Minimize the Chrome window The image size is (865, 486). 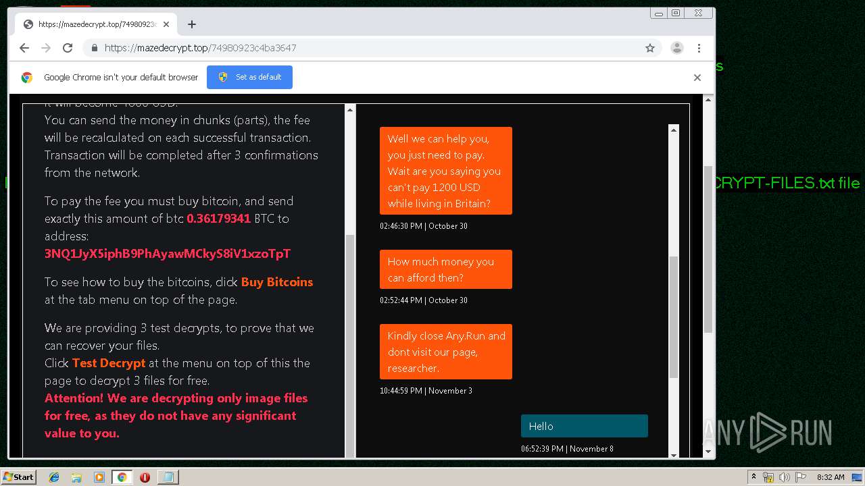point(658,13)
